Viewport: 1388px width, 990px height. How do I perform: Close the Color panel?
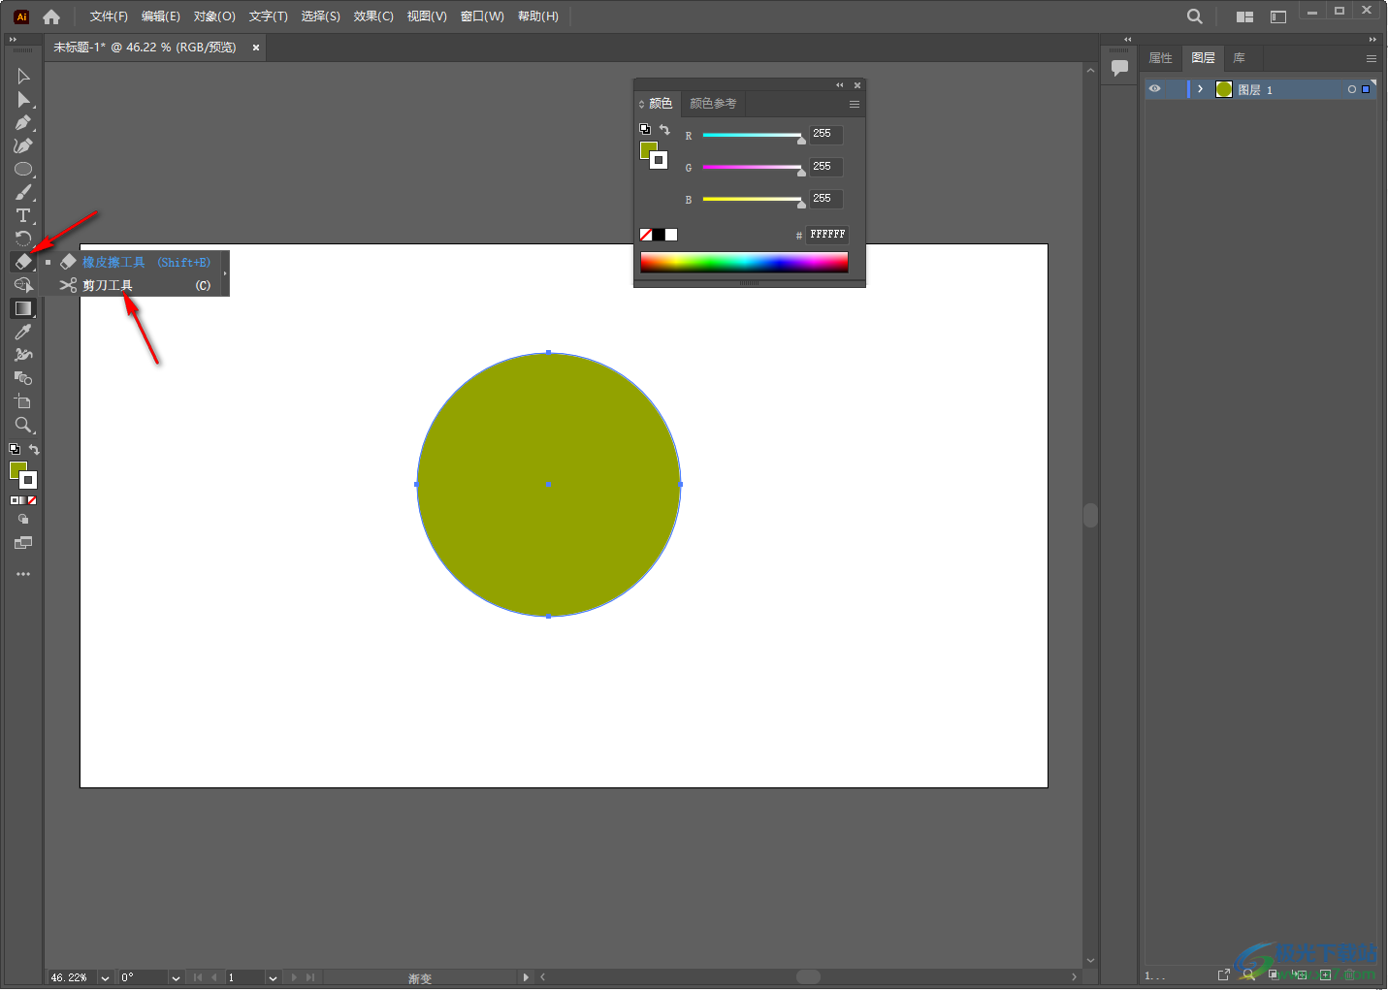click(x=857, y=85)
